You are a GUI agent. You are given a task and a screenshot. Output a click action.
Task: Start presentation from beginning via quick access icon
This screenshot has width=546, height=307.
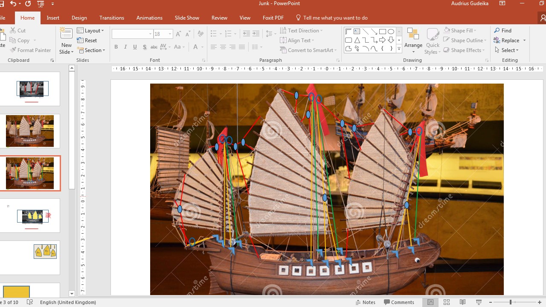pos(41,4)
